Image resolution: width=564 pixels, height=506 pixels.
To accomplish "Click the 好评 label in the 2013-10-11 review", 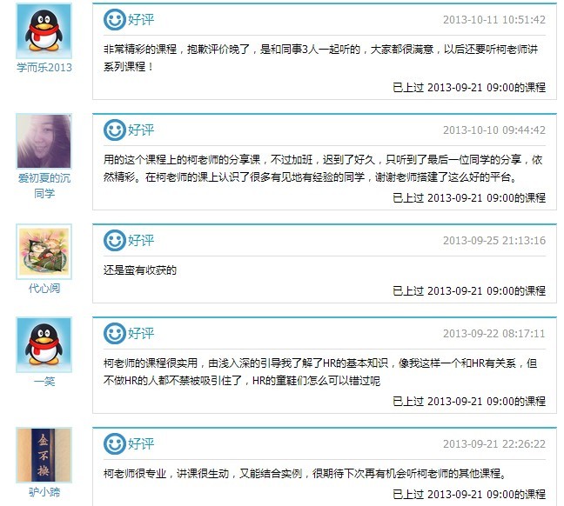I will [141, 20].
